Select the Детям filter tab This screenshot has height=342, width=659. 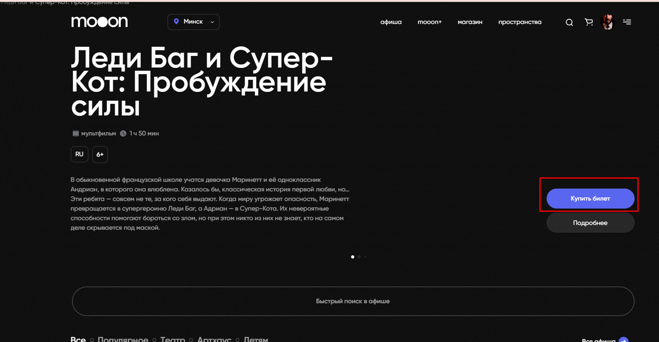256,339
